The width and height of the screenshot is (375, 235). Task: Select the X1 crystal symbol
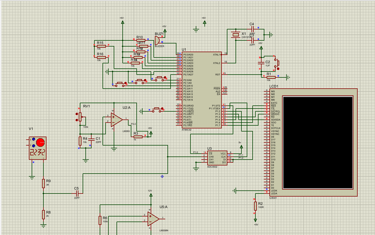coord(236,34)
